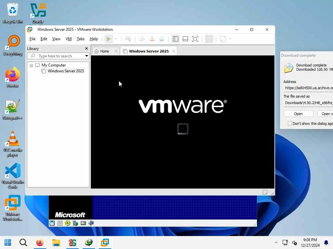
Task: Collapse the My Computer tree node
Action: coord(31,65)
